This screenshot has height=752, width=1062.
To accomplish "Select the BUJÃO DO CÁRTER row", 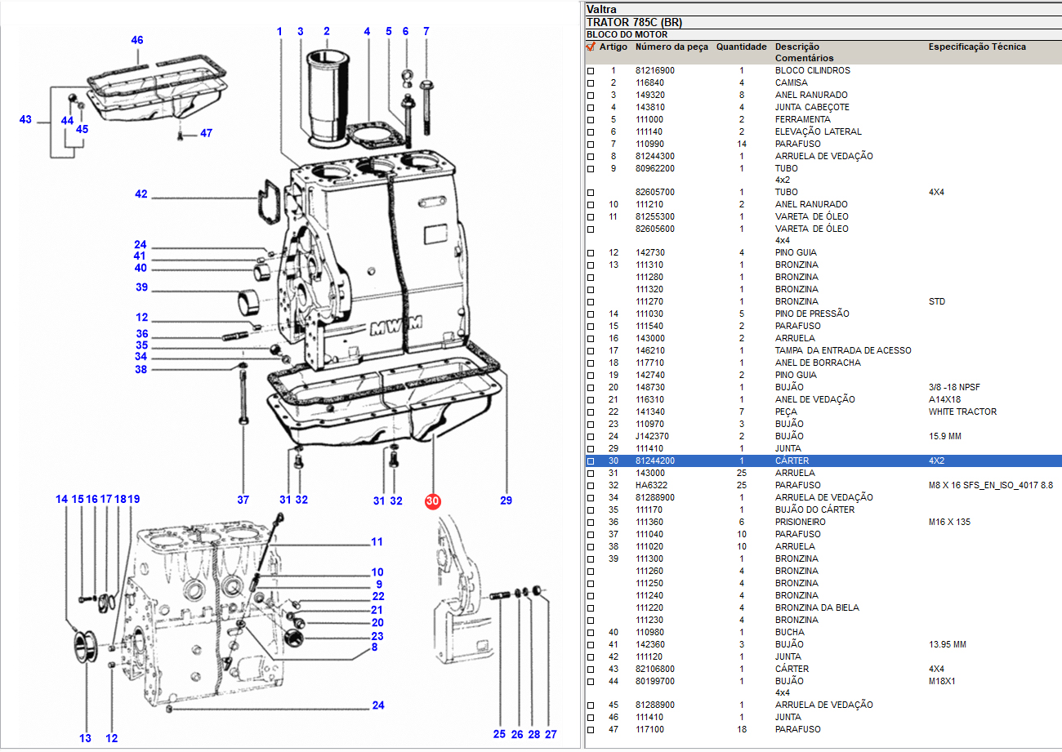I will click(x=823, y=510).
